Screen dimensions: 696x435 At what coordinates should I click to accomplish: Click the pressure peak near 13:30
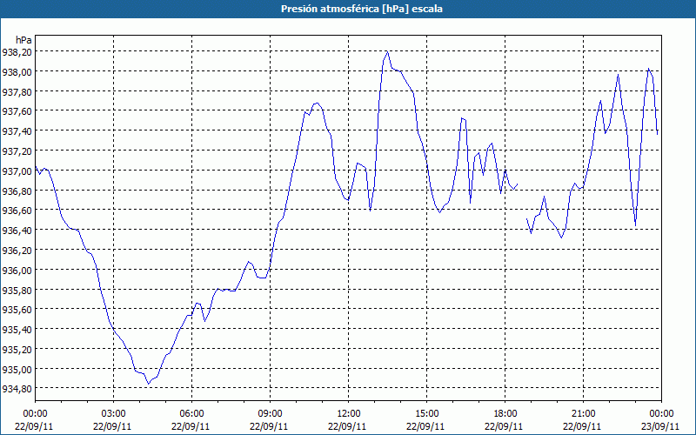coord(387,51)
